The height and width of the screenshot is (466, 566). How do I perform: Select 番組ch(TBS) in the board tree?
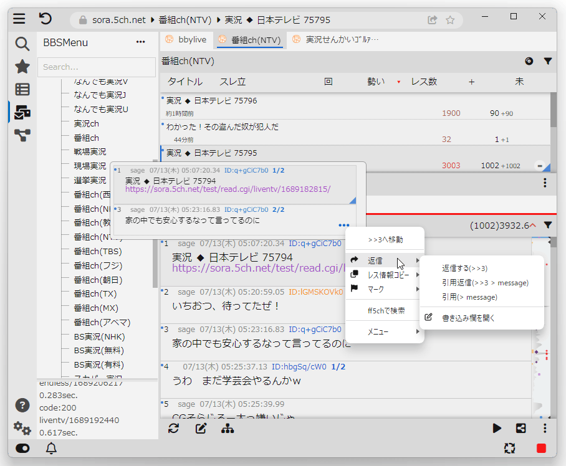pos(98,252)
